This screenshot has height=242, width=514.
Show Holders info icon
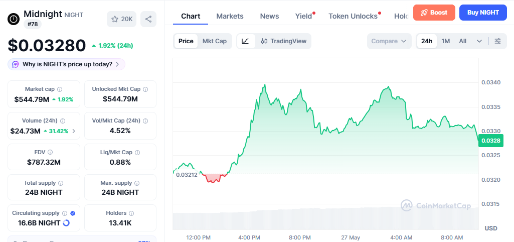click(132, 213)
